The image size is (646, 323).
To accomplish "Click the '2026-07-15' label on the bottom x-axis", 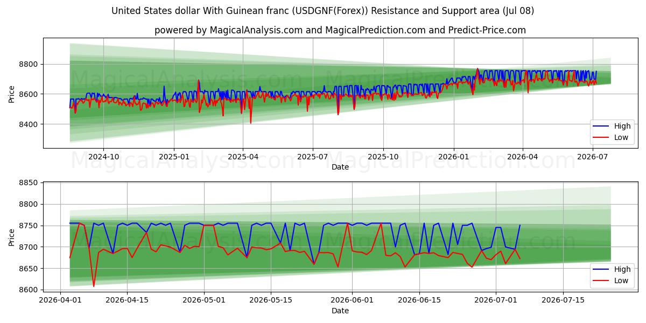I will [x=563, y=300].
